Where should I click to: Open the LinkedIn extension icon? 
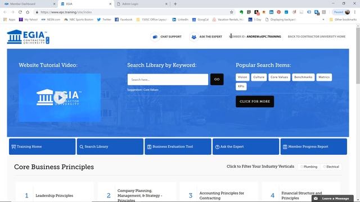click(x=271, y=12)
